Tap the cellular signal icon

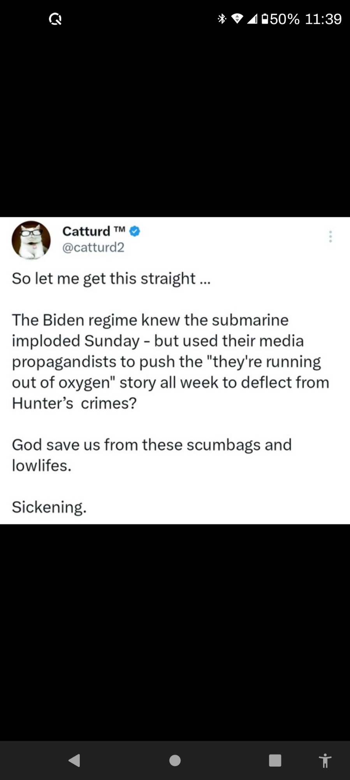pos(252,18)
